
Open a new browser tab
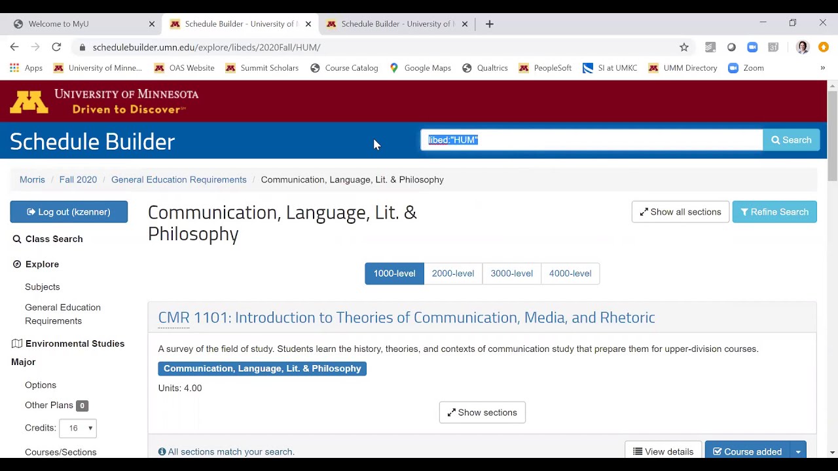(x=490, y=24)
